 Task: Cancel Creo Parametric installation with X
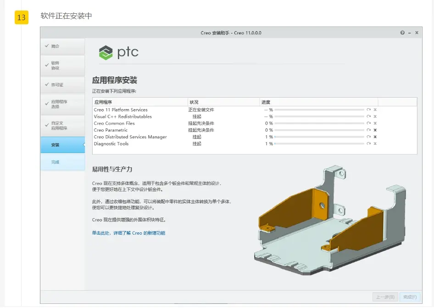click(375, 130)
